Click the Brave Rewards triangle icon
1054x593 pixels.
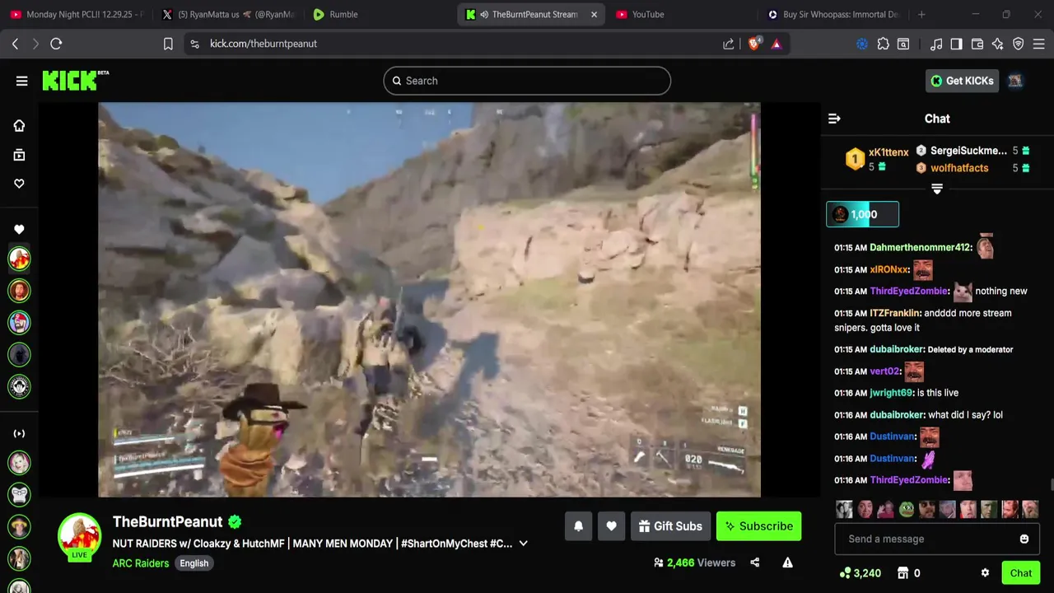[x=777, y=44]
